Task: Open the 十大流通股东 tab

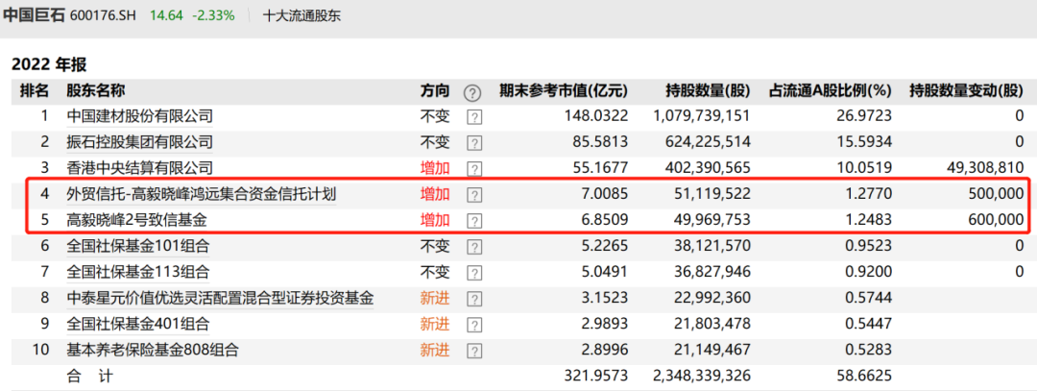Action: pos(301,16)
